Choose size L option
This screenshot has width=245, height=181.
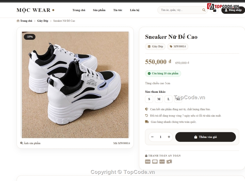tap(168, 99)
